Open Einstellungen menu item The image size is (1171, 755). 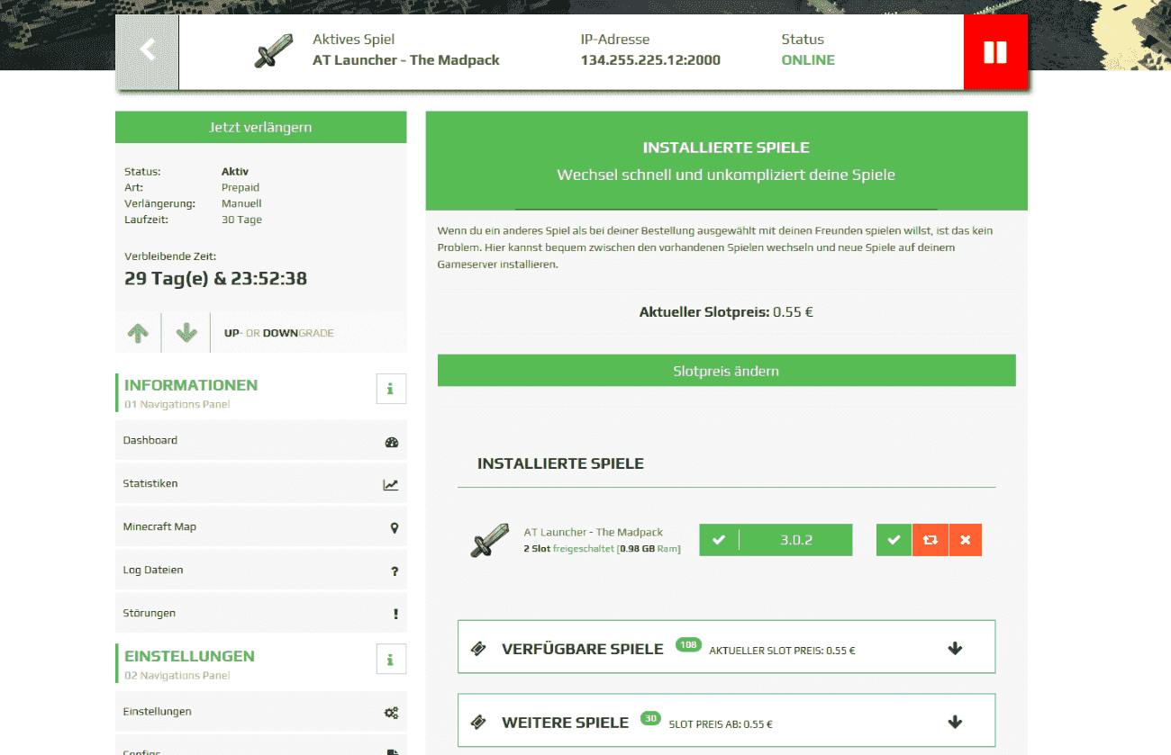click(261, 711)
